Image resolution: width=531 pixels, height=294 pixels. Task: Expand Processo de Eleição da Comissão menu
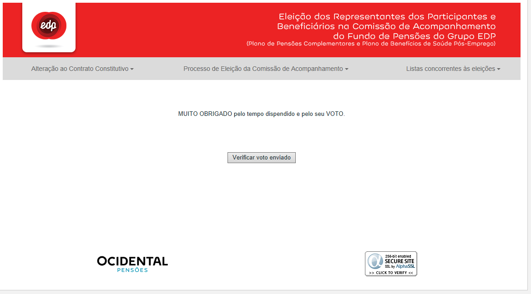[266, 69]
